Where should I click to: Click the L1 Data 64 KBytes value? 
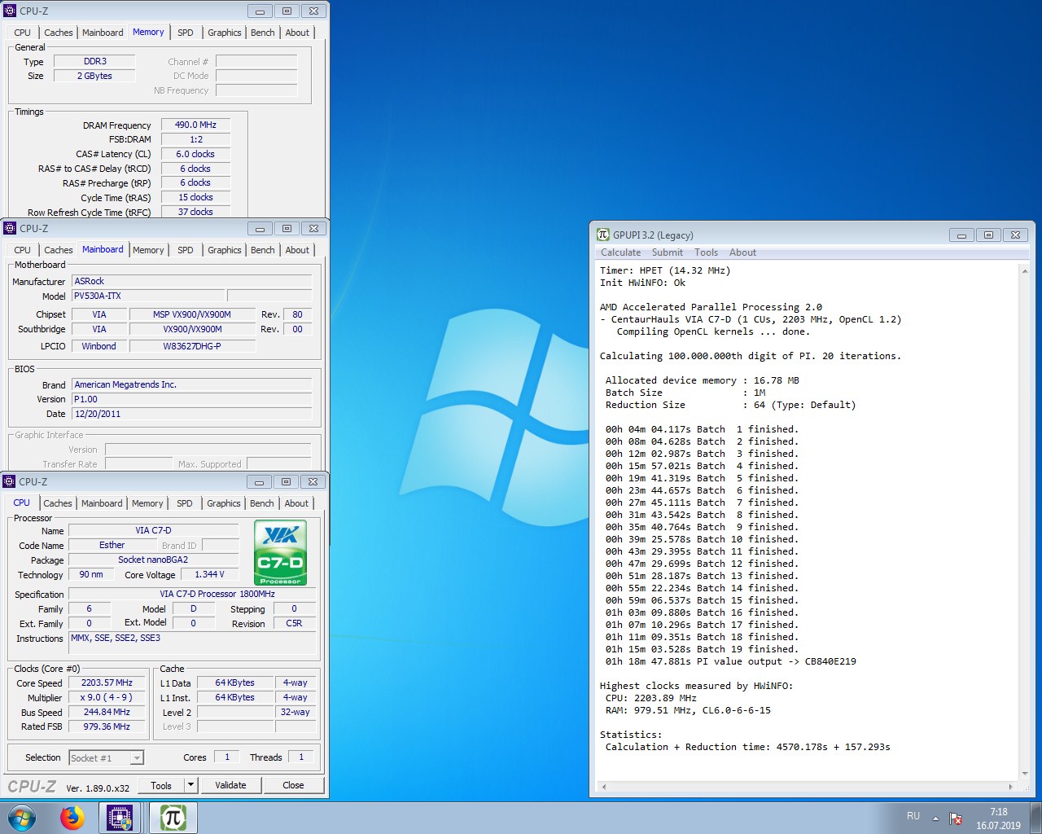coord(234,683)
